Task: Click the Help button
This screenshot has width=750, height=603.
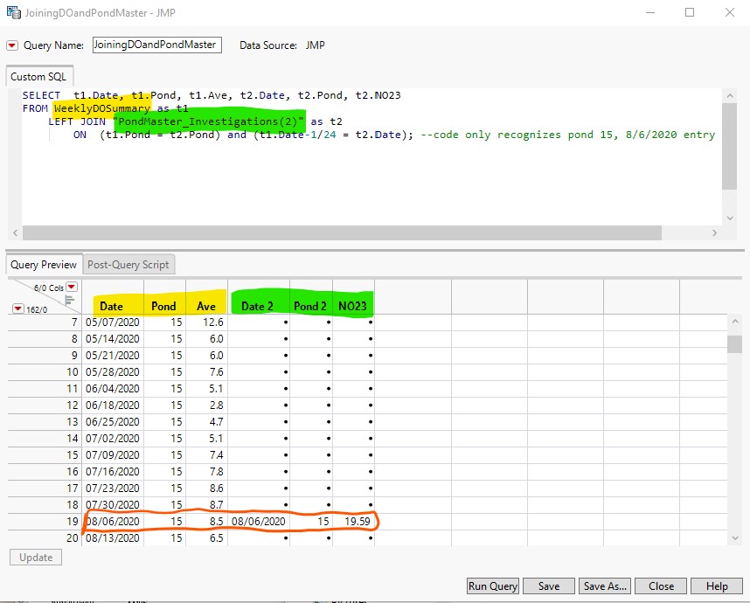Action: (x=717, y=586)
